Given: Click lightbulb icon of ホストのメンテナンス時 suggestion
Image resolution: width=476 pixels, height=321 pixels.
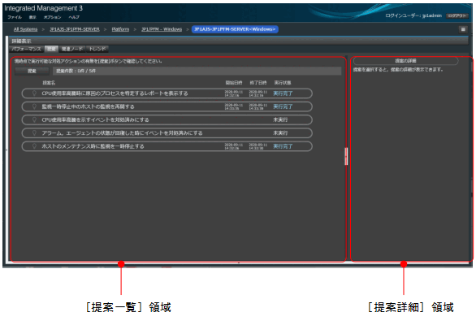Looking at the screenshot, I should pos(34,146).
